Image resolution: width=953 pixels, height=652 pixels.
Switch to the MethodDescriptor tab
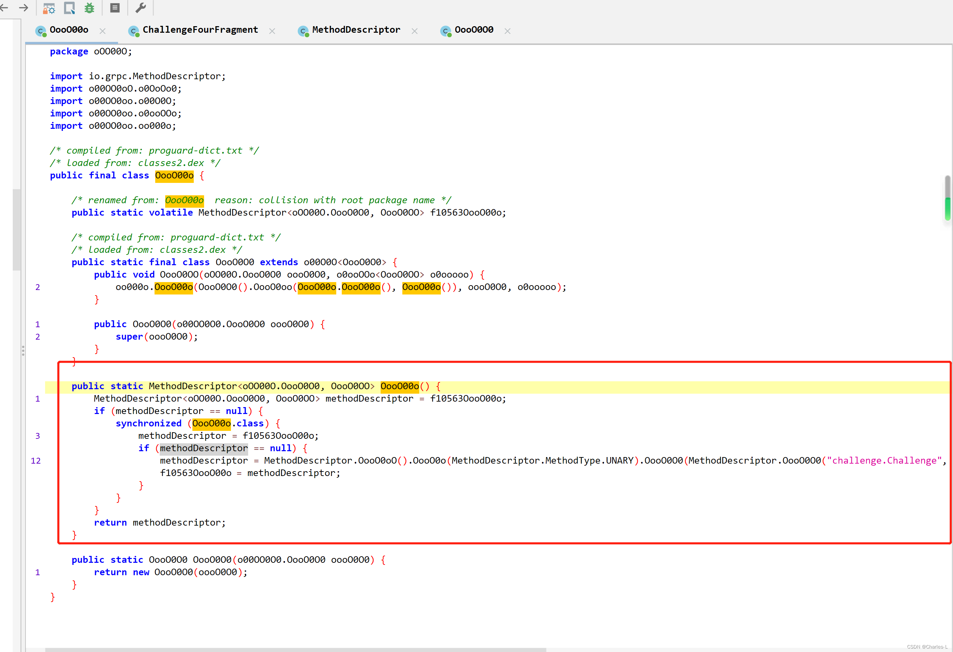point(356,30)
